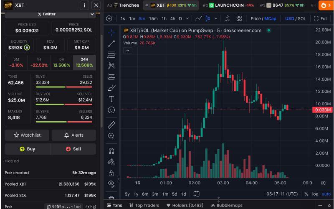Open the trending #3 8647 token
Image resolution: width=334 pixels, height=209 pixels.
(x=282, y=5)
